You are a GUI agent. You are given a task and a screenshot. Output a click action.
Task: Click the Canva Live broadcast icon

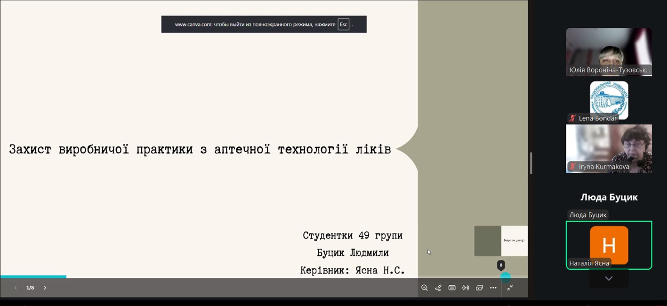[466, 288]
